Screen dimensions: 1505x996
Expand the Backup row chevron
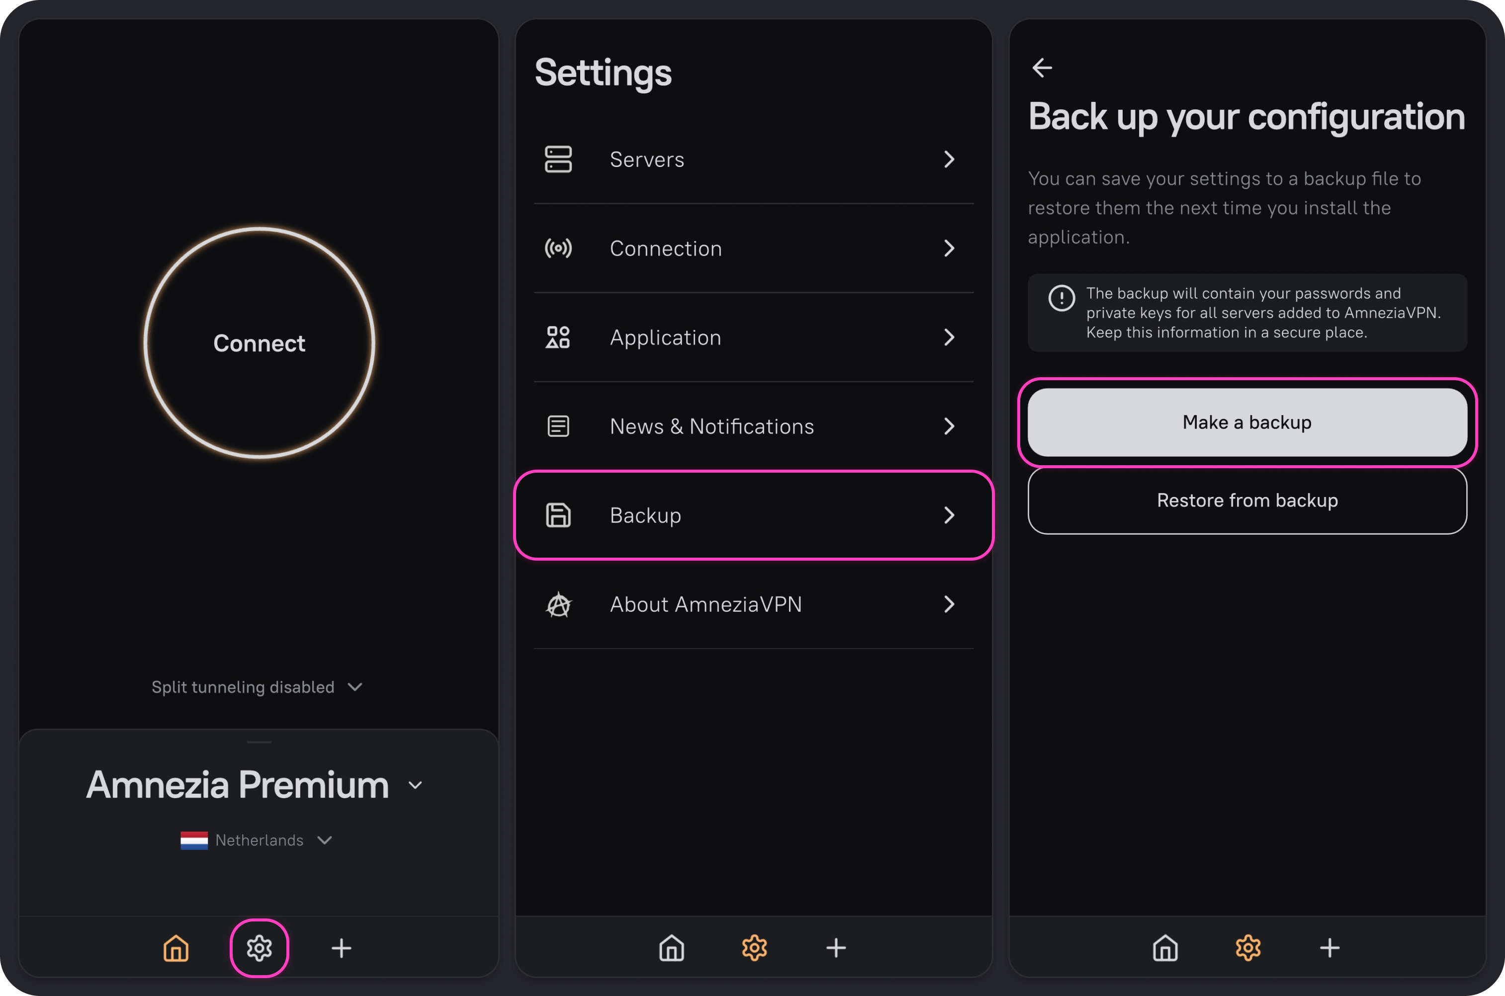click(949, 515)
